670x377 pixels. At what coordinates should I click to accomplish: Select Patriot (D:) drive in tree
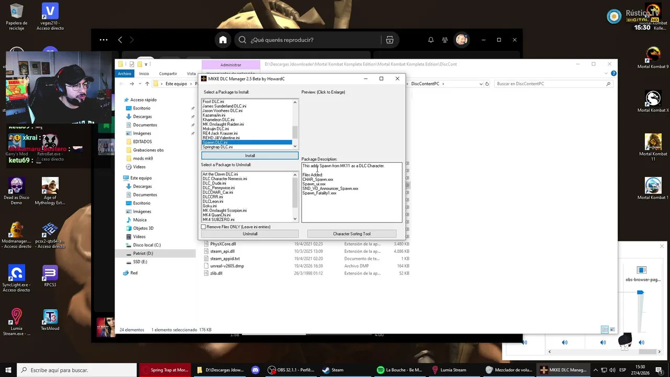pos(142,253)
